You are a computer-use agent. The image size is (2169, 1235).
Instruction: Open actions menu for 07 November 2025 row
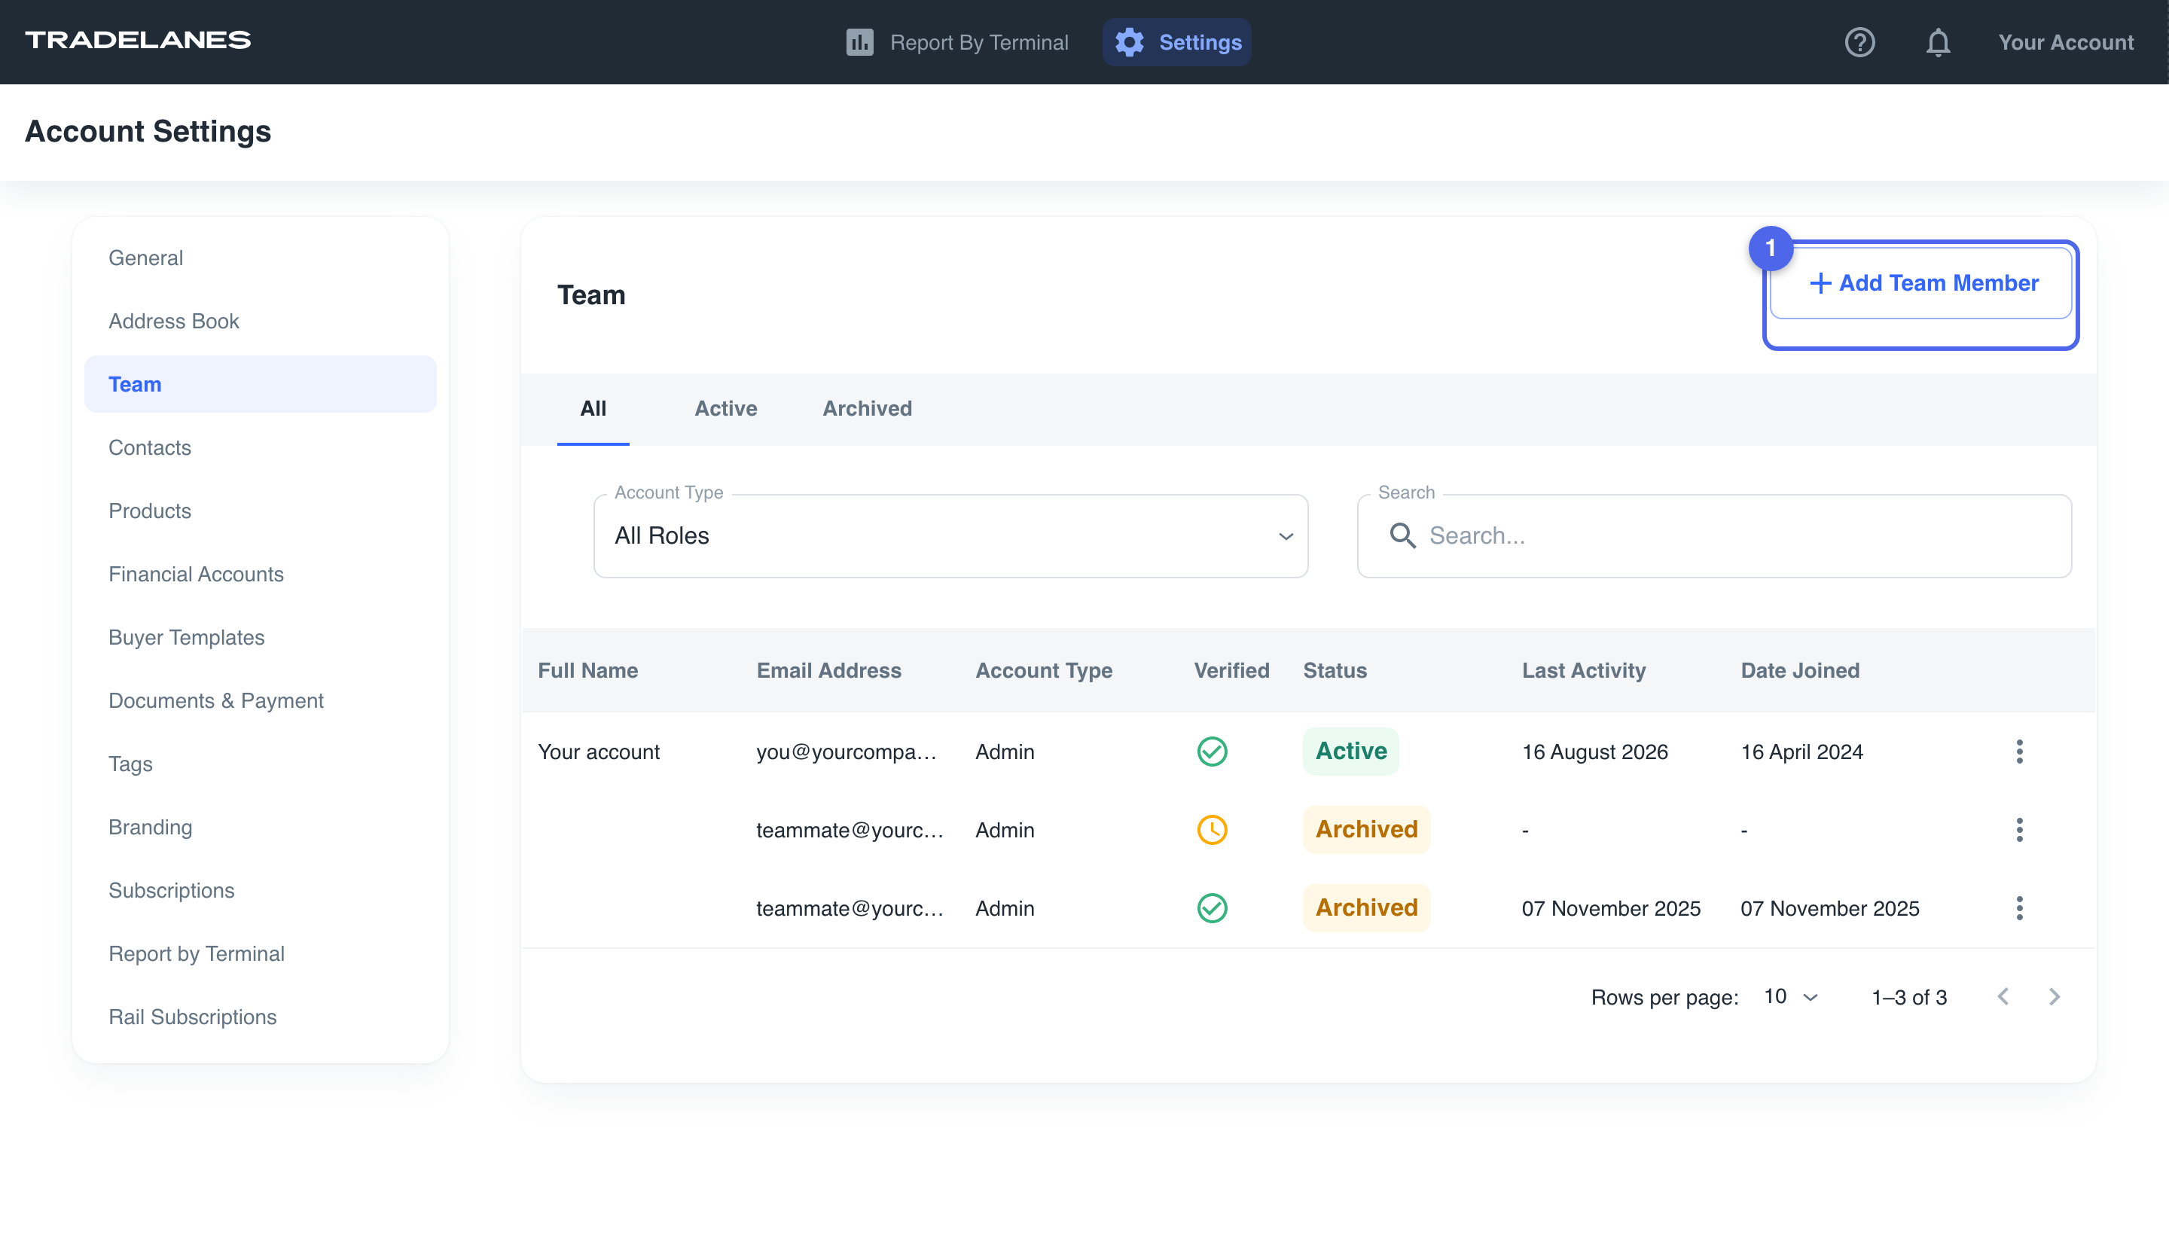tap(2019, 908)
